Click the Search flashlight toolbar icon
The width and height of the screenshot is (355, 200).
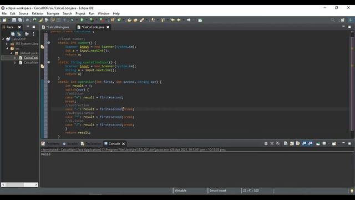point(142,20)
